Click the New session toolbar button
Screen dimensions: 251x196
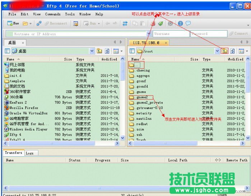pyautogui.click(x=13, y=23)
